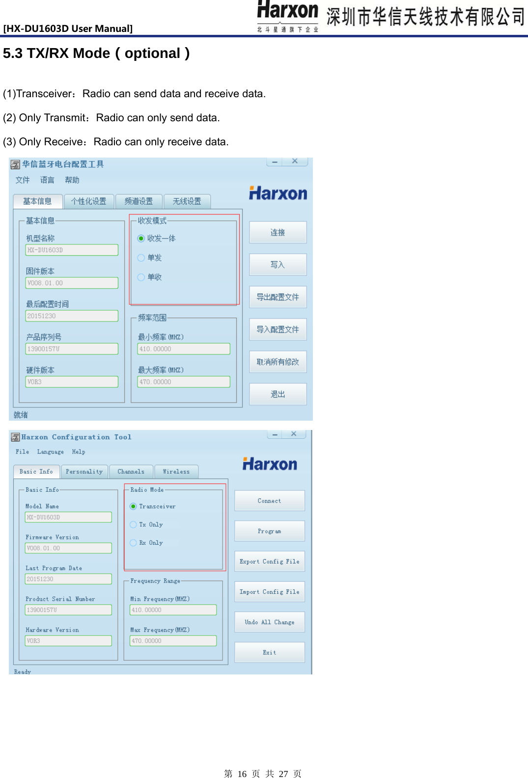Click the 固件版本 field showing V008.01.00
The image size is (528, 778).
72,283
